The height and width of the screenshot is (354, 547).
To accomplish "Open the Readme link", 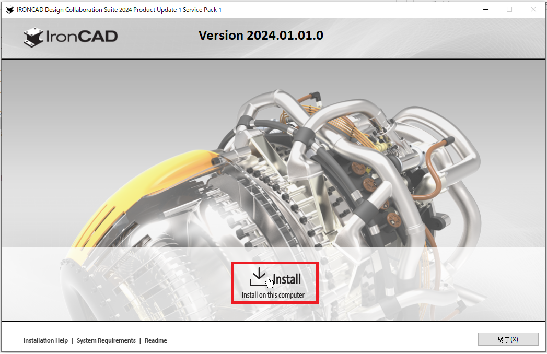I will [x=156, y=340].
